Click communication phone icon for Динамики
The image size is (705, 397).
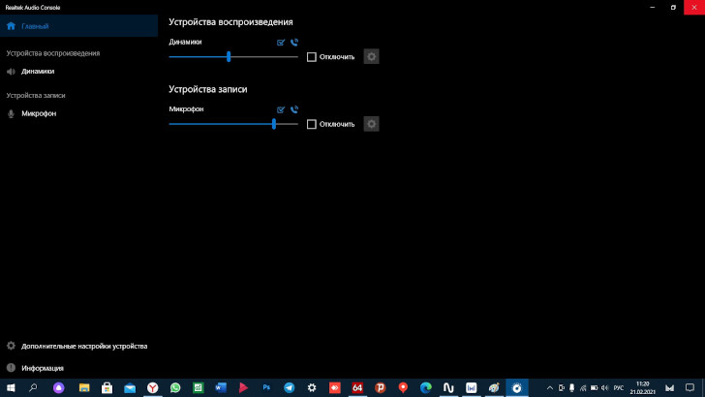click(x=293, y=43)
